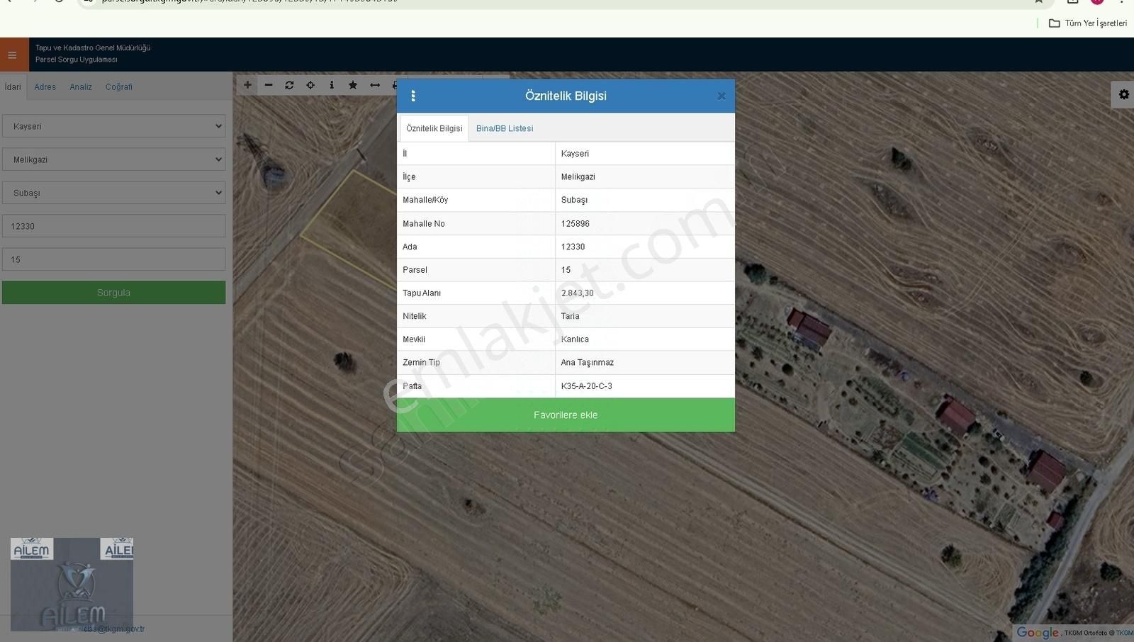Switch to the Coğrafi tab
This screenshot has width=1134, height=642.
119,87
